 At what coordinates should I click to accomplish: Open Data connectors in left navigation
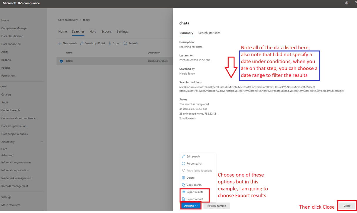click(11, 44)
